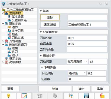Open the %刀具直径 dropdown
The height and width of the screenshot is (99, 111).
[77, 62]
